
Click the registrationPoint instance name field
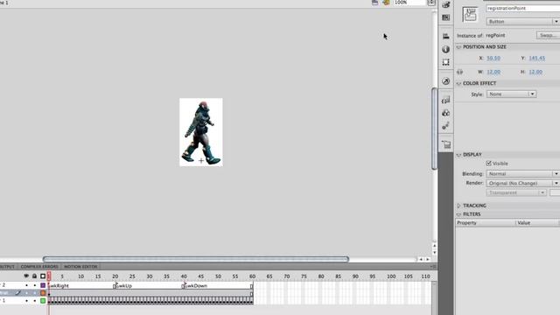point(523,8)
